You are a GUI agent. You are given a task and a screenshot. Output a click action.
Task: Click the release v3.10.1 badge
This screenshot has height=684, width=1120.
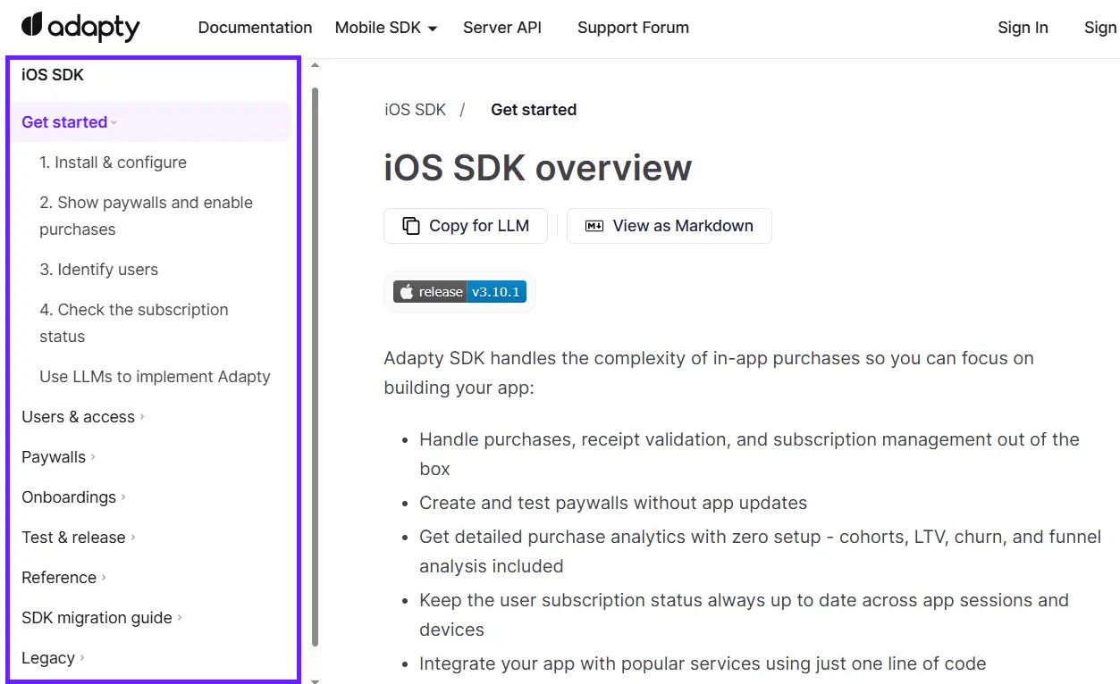pyautogui.click(x=459, y=292)
